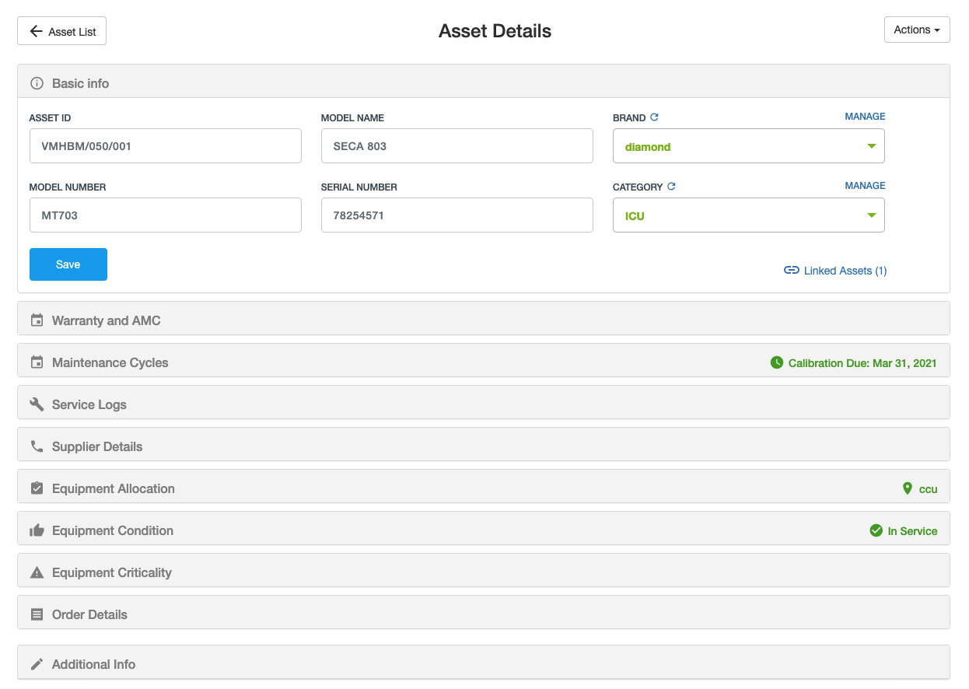Click the Save button
Viewport: 969px width, 689px height.
68,264
